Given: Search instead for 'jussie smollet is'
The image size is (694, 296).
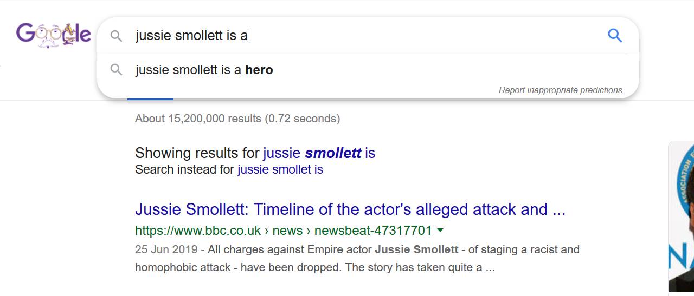Looking at the screenshot, I should [x=280, y=170].
